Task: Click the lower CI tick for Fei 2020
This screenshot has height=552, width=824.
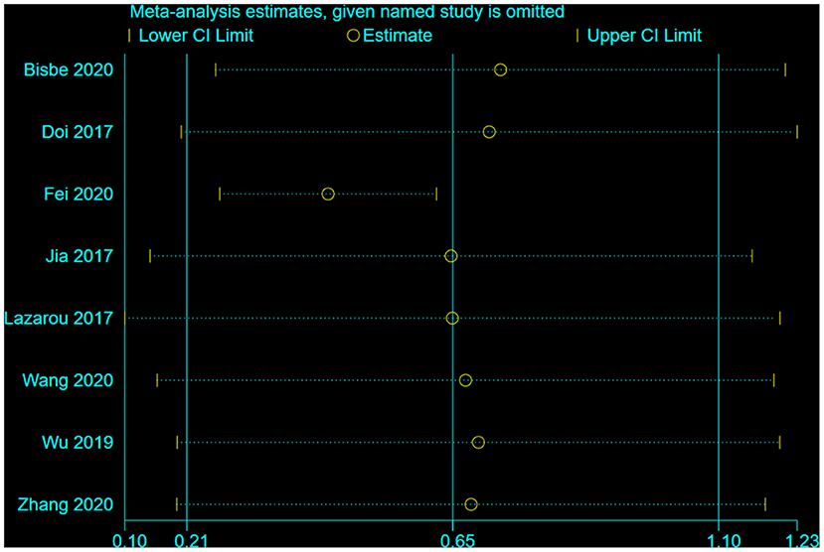Action: (x=220, y=195)
